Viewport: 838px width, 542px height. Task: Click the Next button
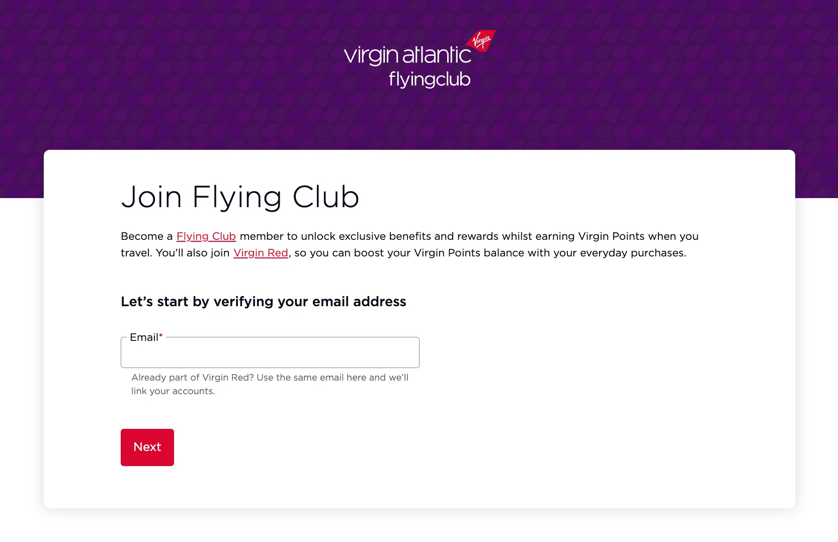[x=147, y=447]
